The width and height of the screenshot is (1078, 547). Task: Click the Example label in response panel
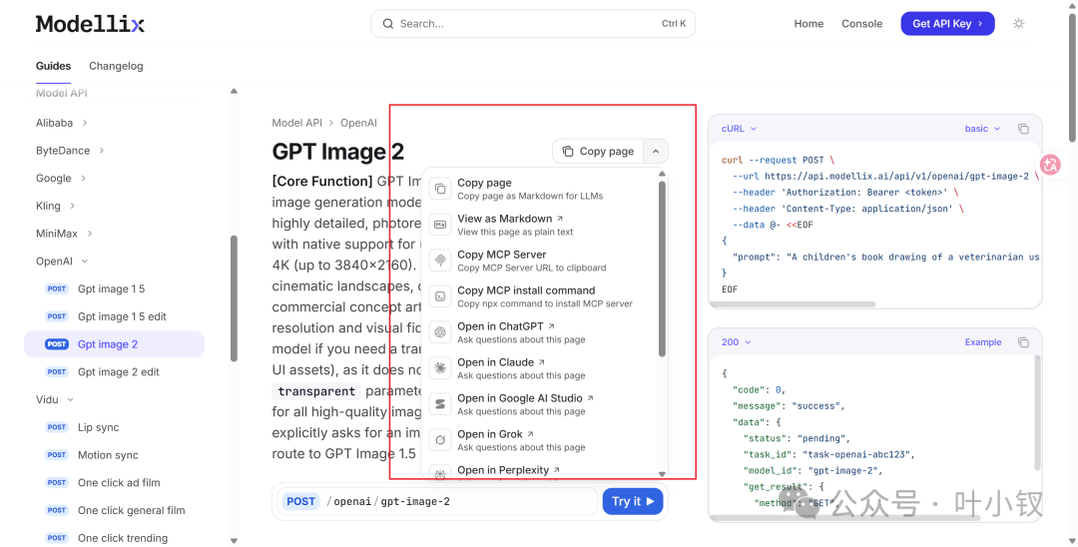pyautogui.click(x=982, y=342)
